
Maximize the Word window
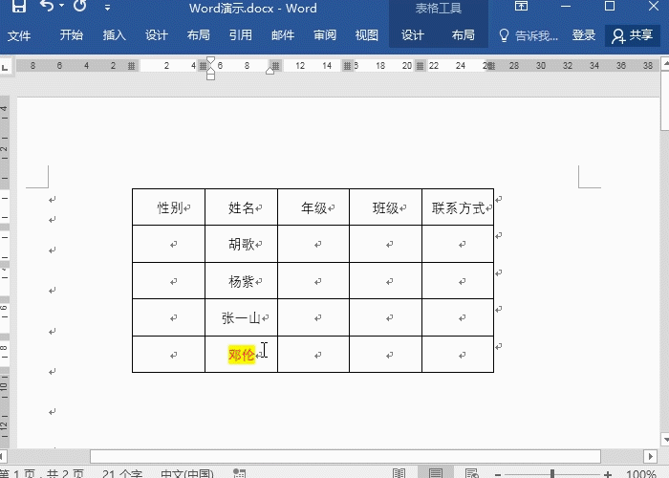[610, 6]
